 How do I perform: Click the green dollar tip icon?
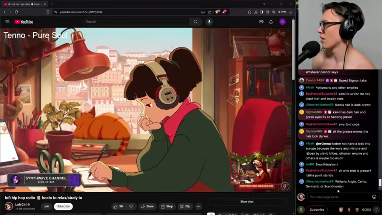301,210
